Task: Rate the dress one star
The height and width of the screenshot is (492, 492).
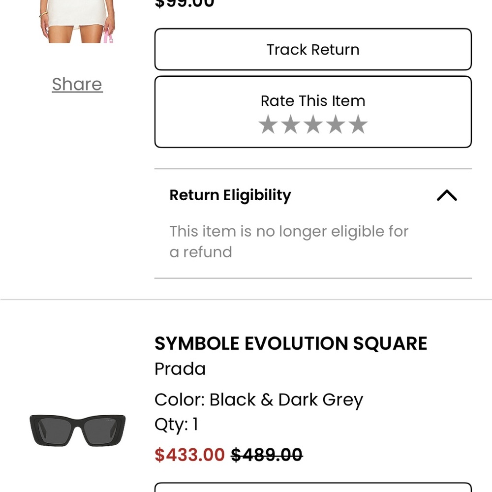Action: [269, 124]
